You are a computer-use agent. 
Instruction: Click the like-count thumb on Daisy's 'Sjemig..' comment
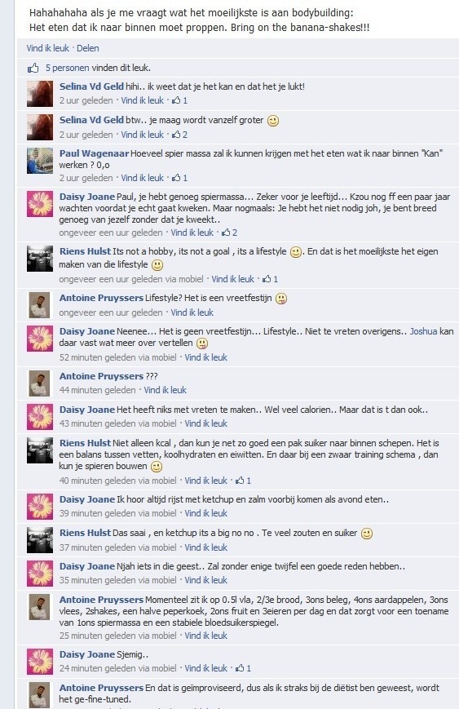coord(241,668)
